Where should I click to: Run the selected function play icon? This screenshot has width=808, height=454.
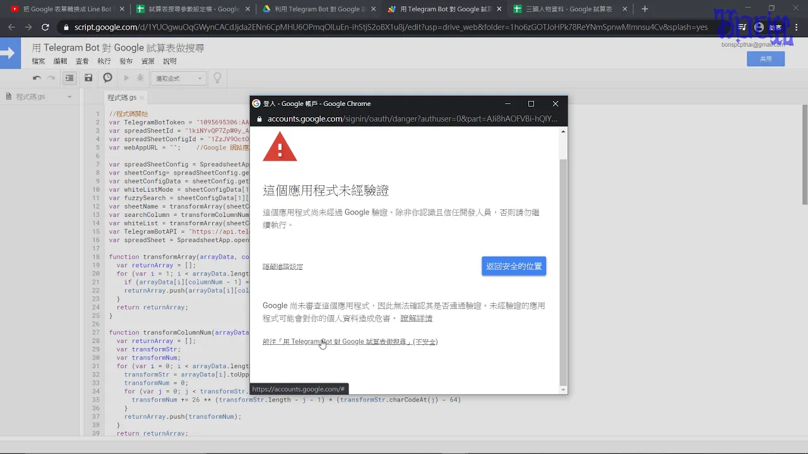(126, 78)
